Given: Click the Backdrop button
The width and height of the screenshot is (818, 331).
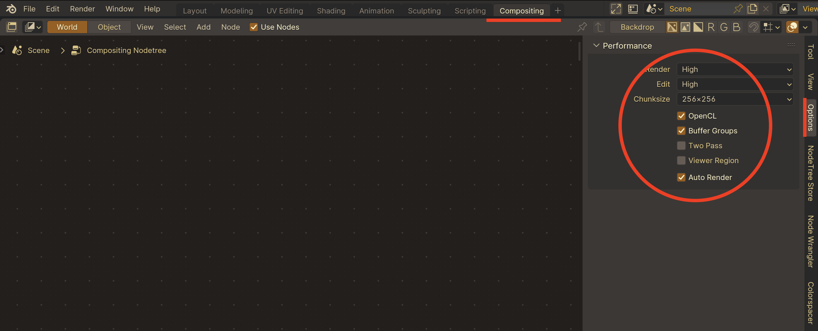Looking at the screenshot, I should tap(637, 27).
